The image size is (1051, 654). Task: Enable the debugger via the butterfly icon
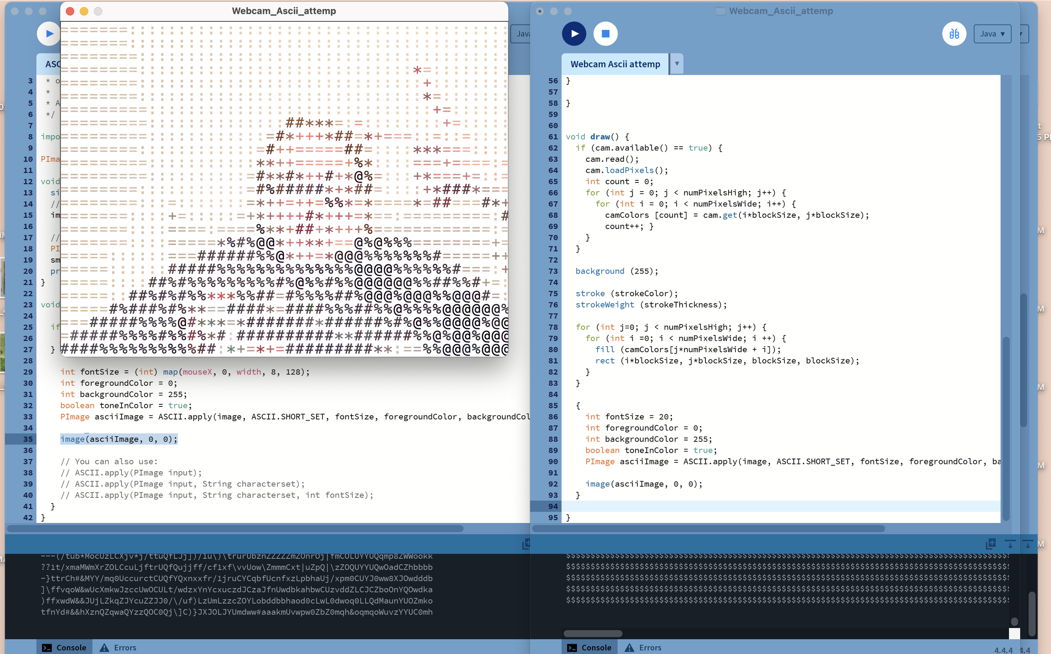pyautogui.click(x=954, y=33)
